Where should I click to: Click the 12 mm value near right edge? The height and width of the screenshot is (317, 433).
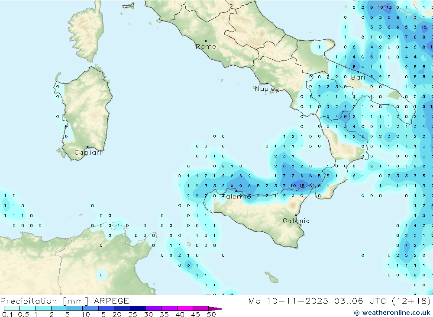click(x=424, y=27)
